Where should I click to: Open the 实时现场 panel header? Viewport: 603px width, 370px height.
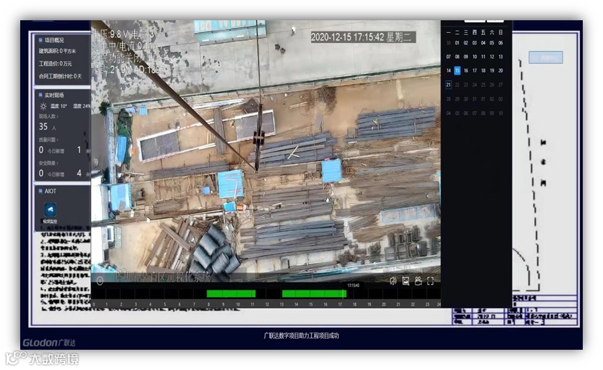pos(52,95)
